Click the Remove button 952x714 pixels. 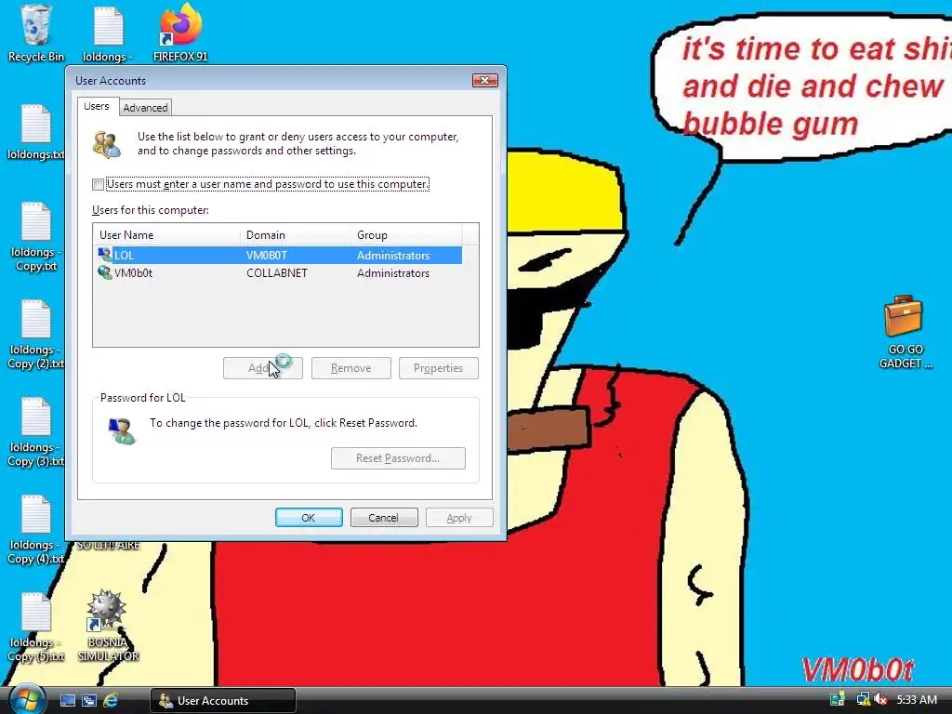350,368
